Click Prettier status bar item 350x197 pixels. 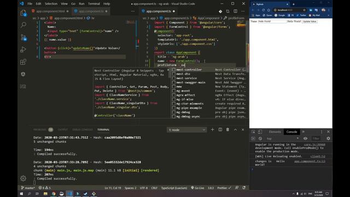point(224,188)
